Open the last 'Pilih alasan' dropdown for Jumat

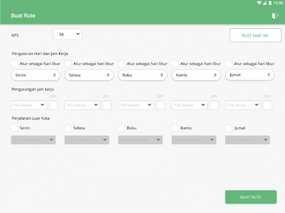click(x=243, y=105)
